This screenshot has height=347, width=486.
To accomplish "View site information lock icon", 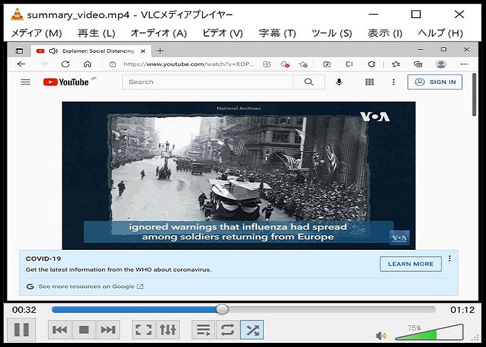I will coord(112,64).
